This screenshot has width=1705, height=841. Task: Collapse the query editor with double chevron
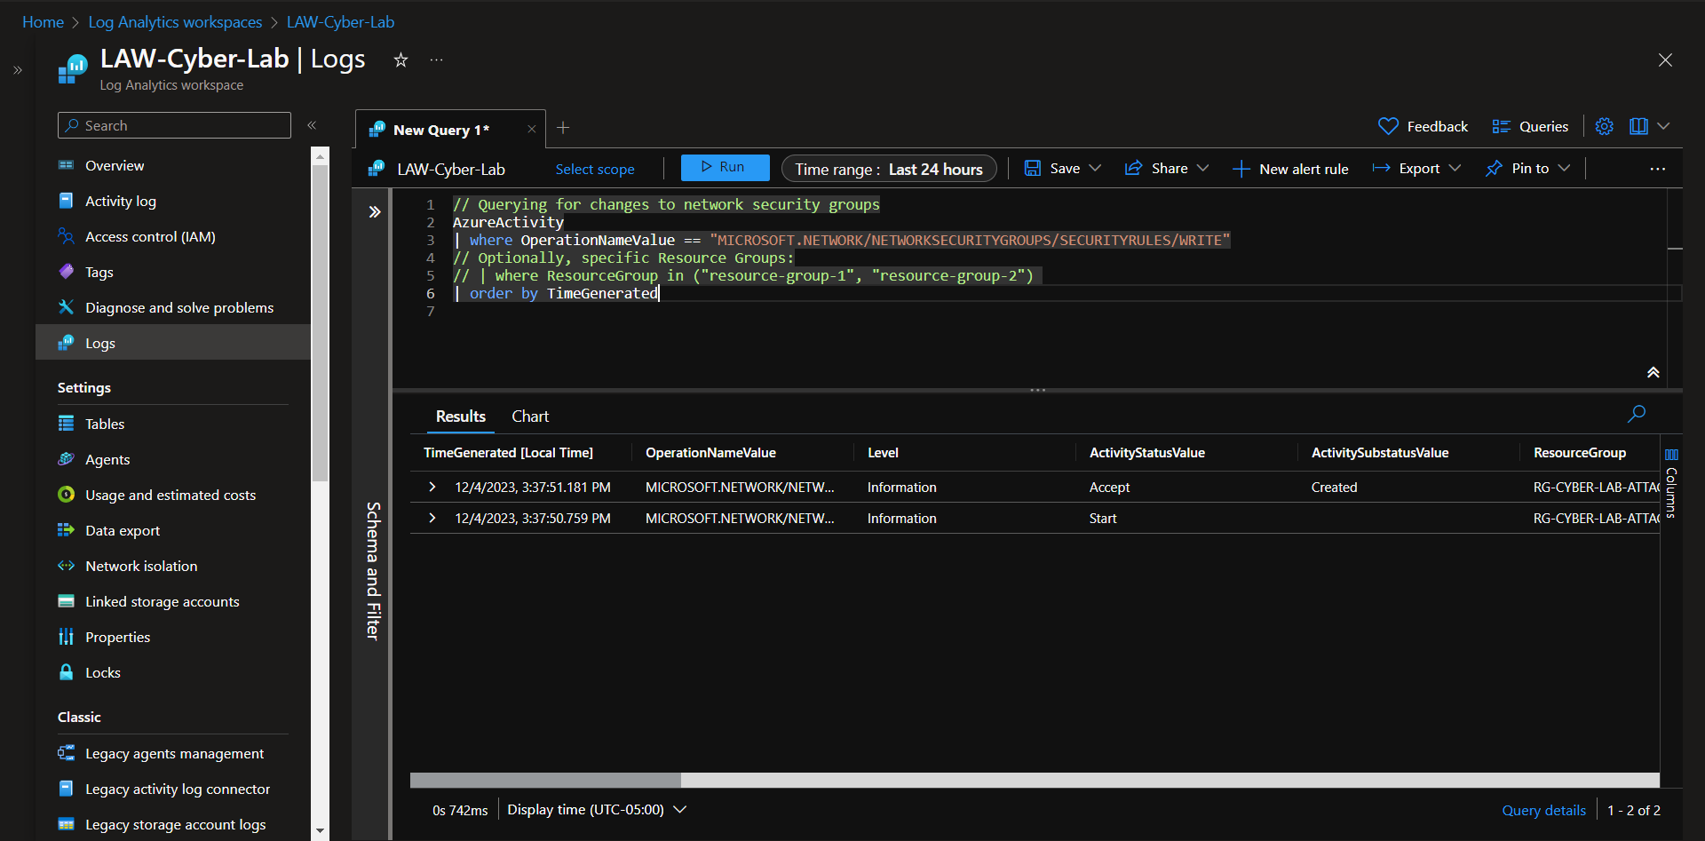pyautogui.click(x=1653, y=372)
